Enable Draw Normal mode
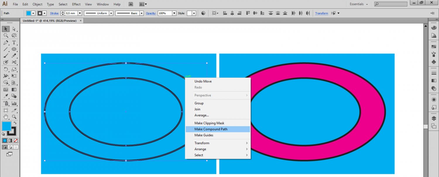This screenshot has width=439, height=177. [x=5, y=147]
